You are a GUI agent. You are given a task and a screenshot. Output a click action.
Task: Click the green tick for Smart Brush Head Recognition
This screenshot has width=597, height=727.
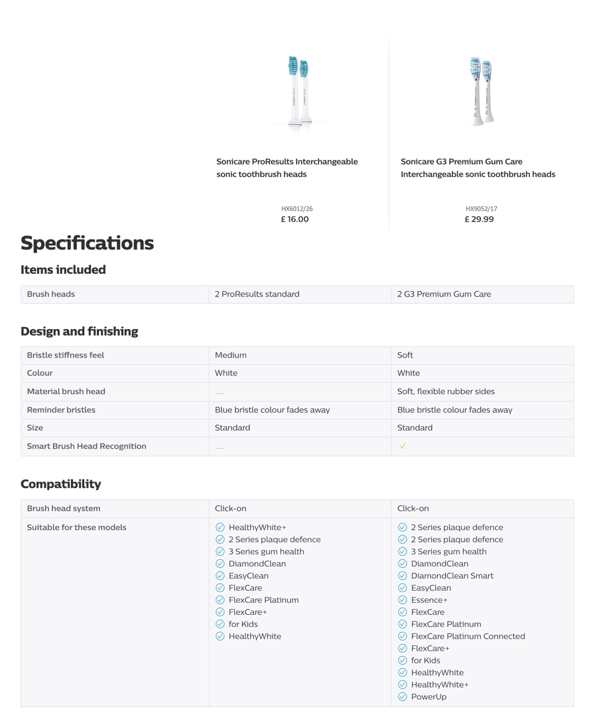pos(403,446)
